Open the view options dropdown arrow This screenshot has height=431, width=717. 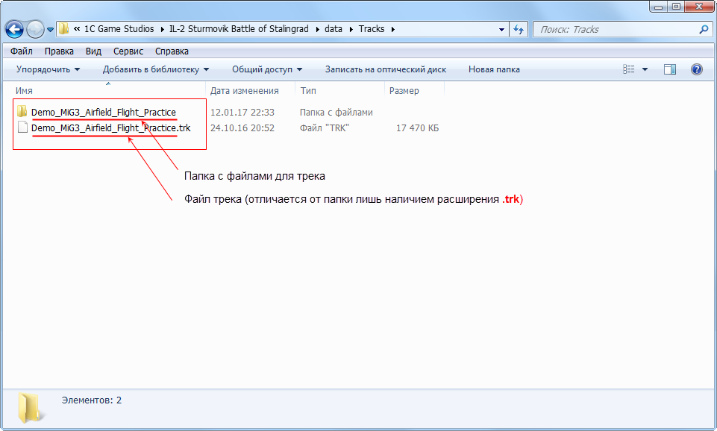pyautogui.click(x=645, y=69)
